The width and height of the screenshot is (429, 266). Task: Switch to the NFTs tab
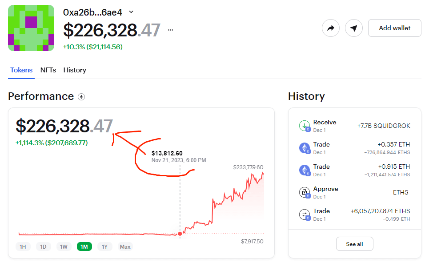(x=48, y=70)
